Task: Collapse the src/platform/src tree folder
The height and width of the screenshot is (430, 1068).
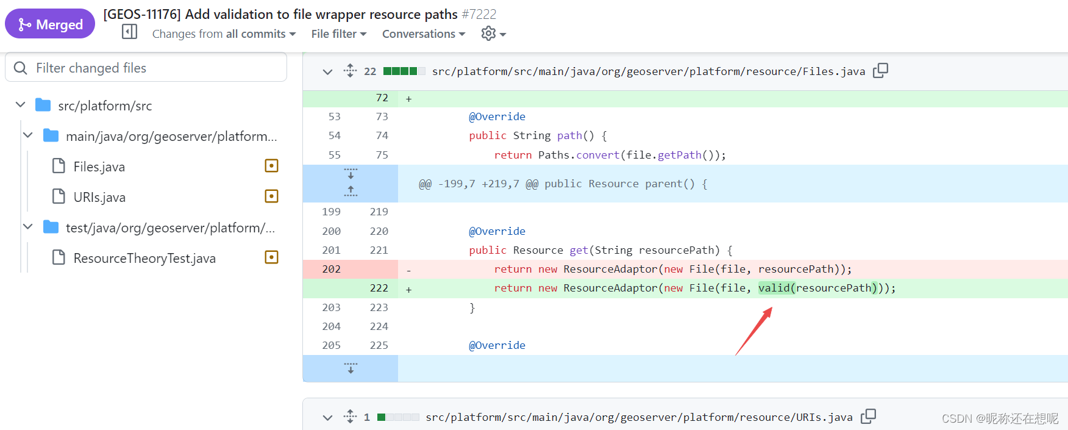Action: pyautogui.click(x=20, y=105)
